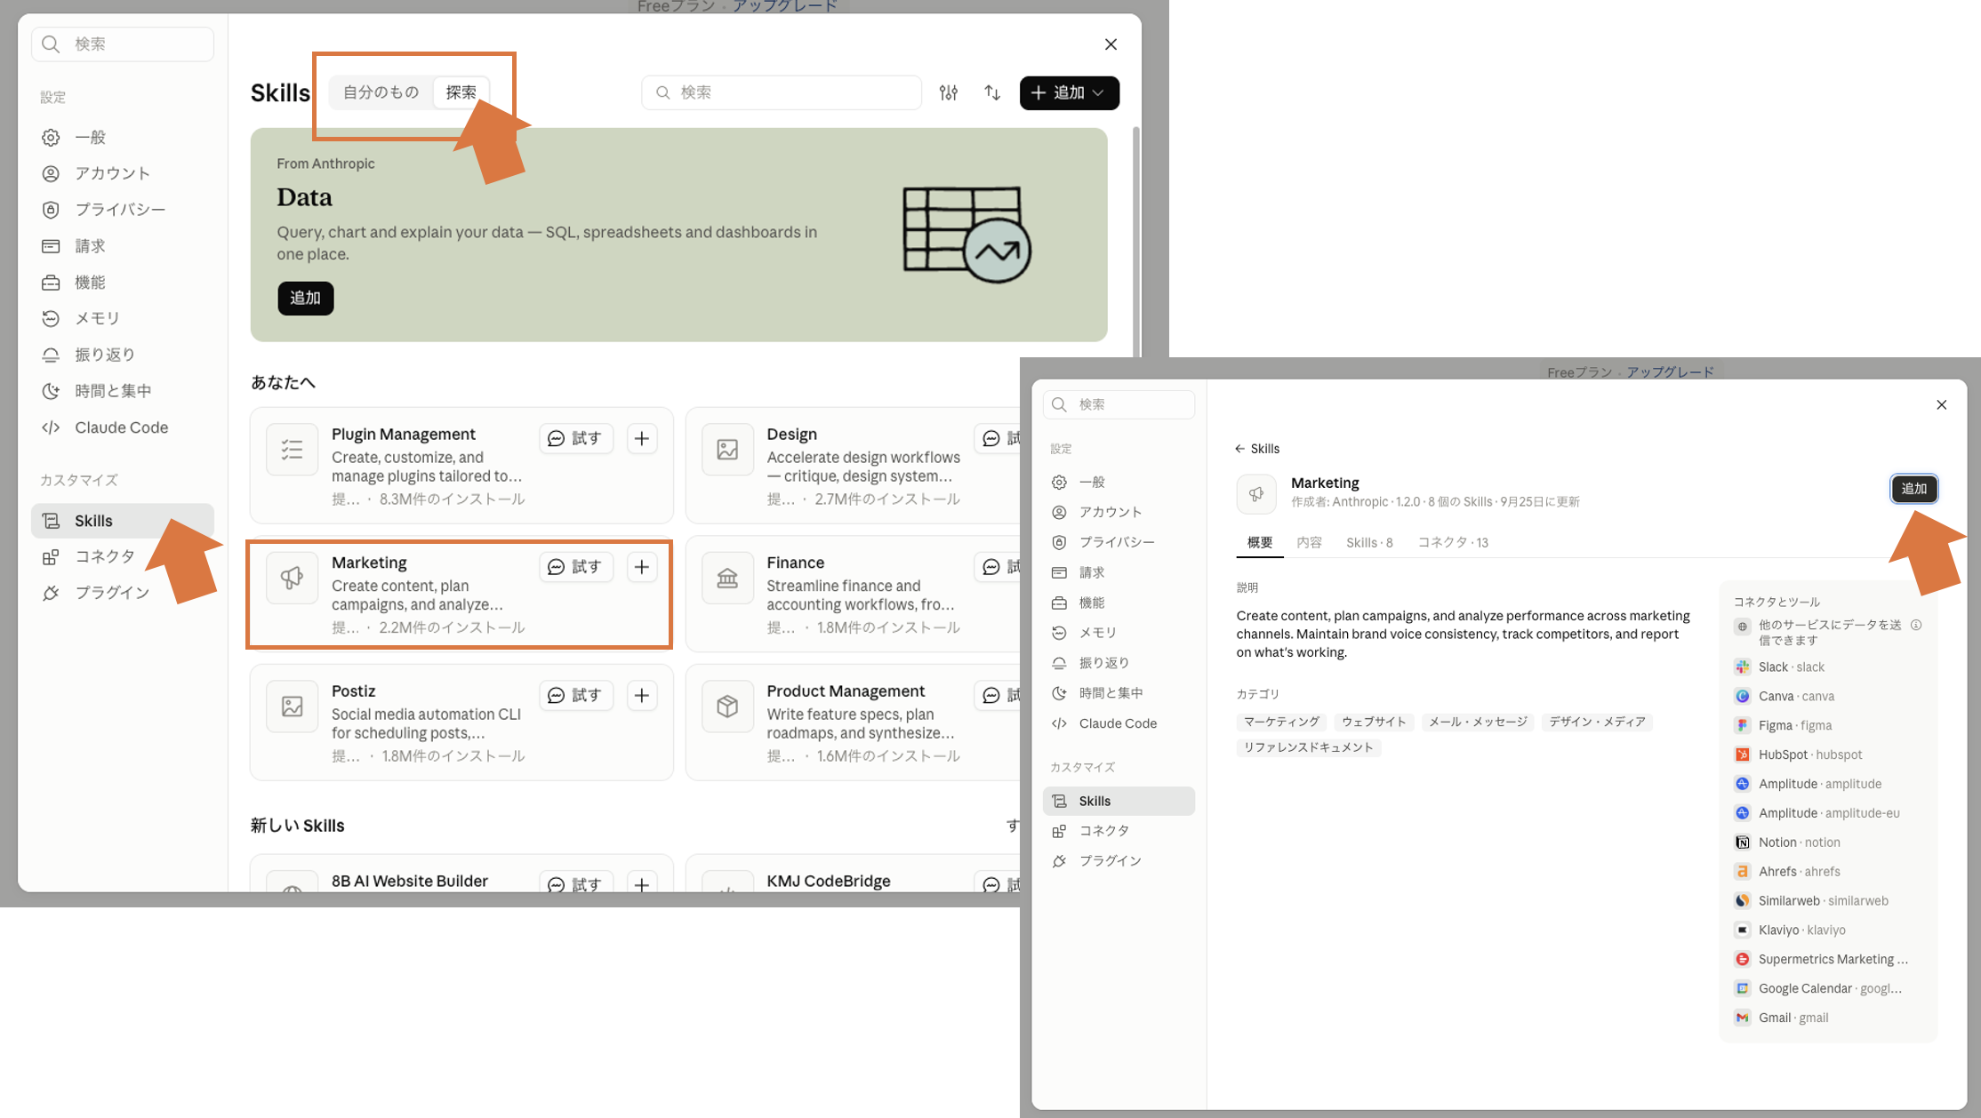Open プライバシー in left window sidebar
Viewport: 1981px width, 1118px height.
pos(123,210)
